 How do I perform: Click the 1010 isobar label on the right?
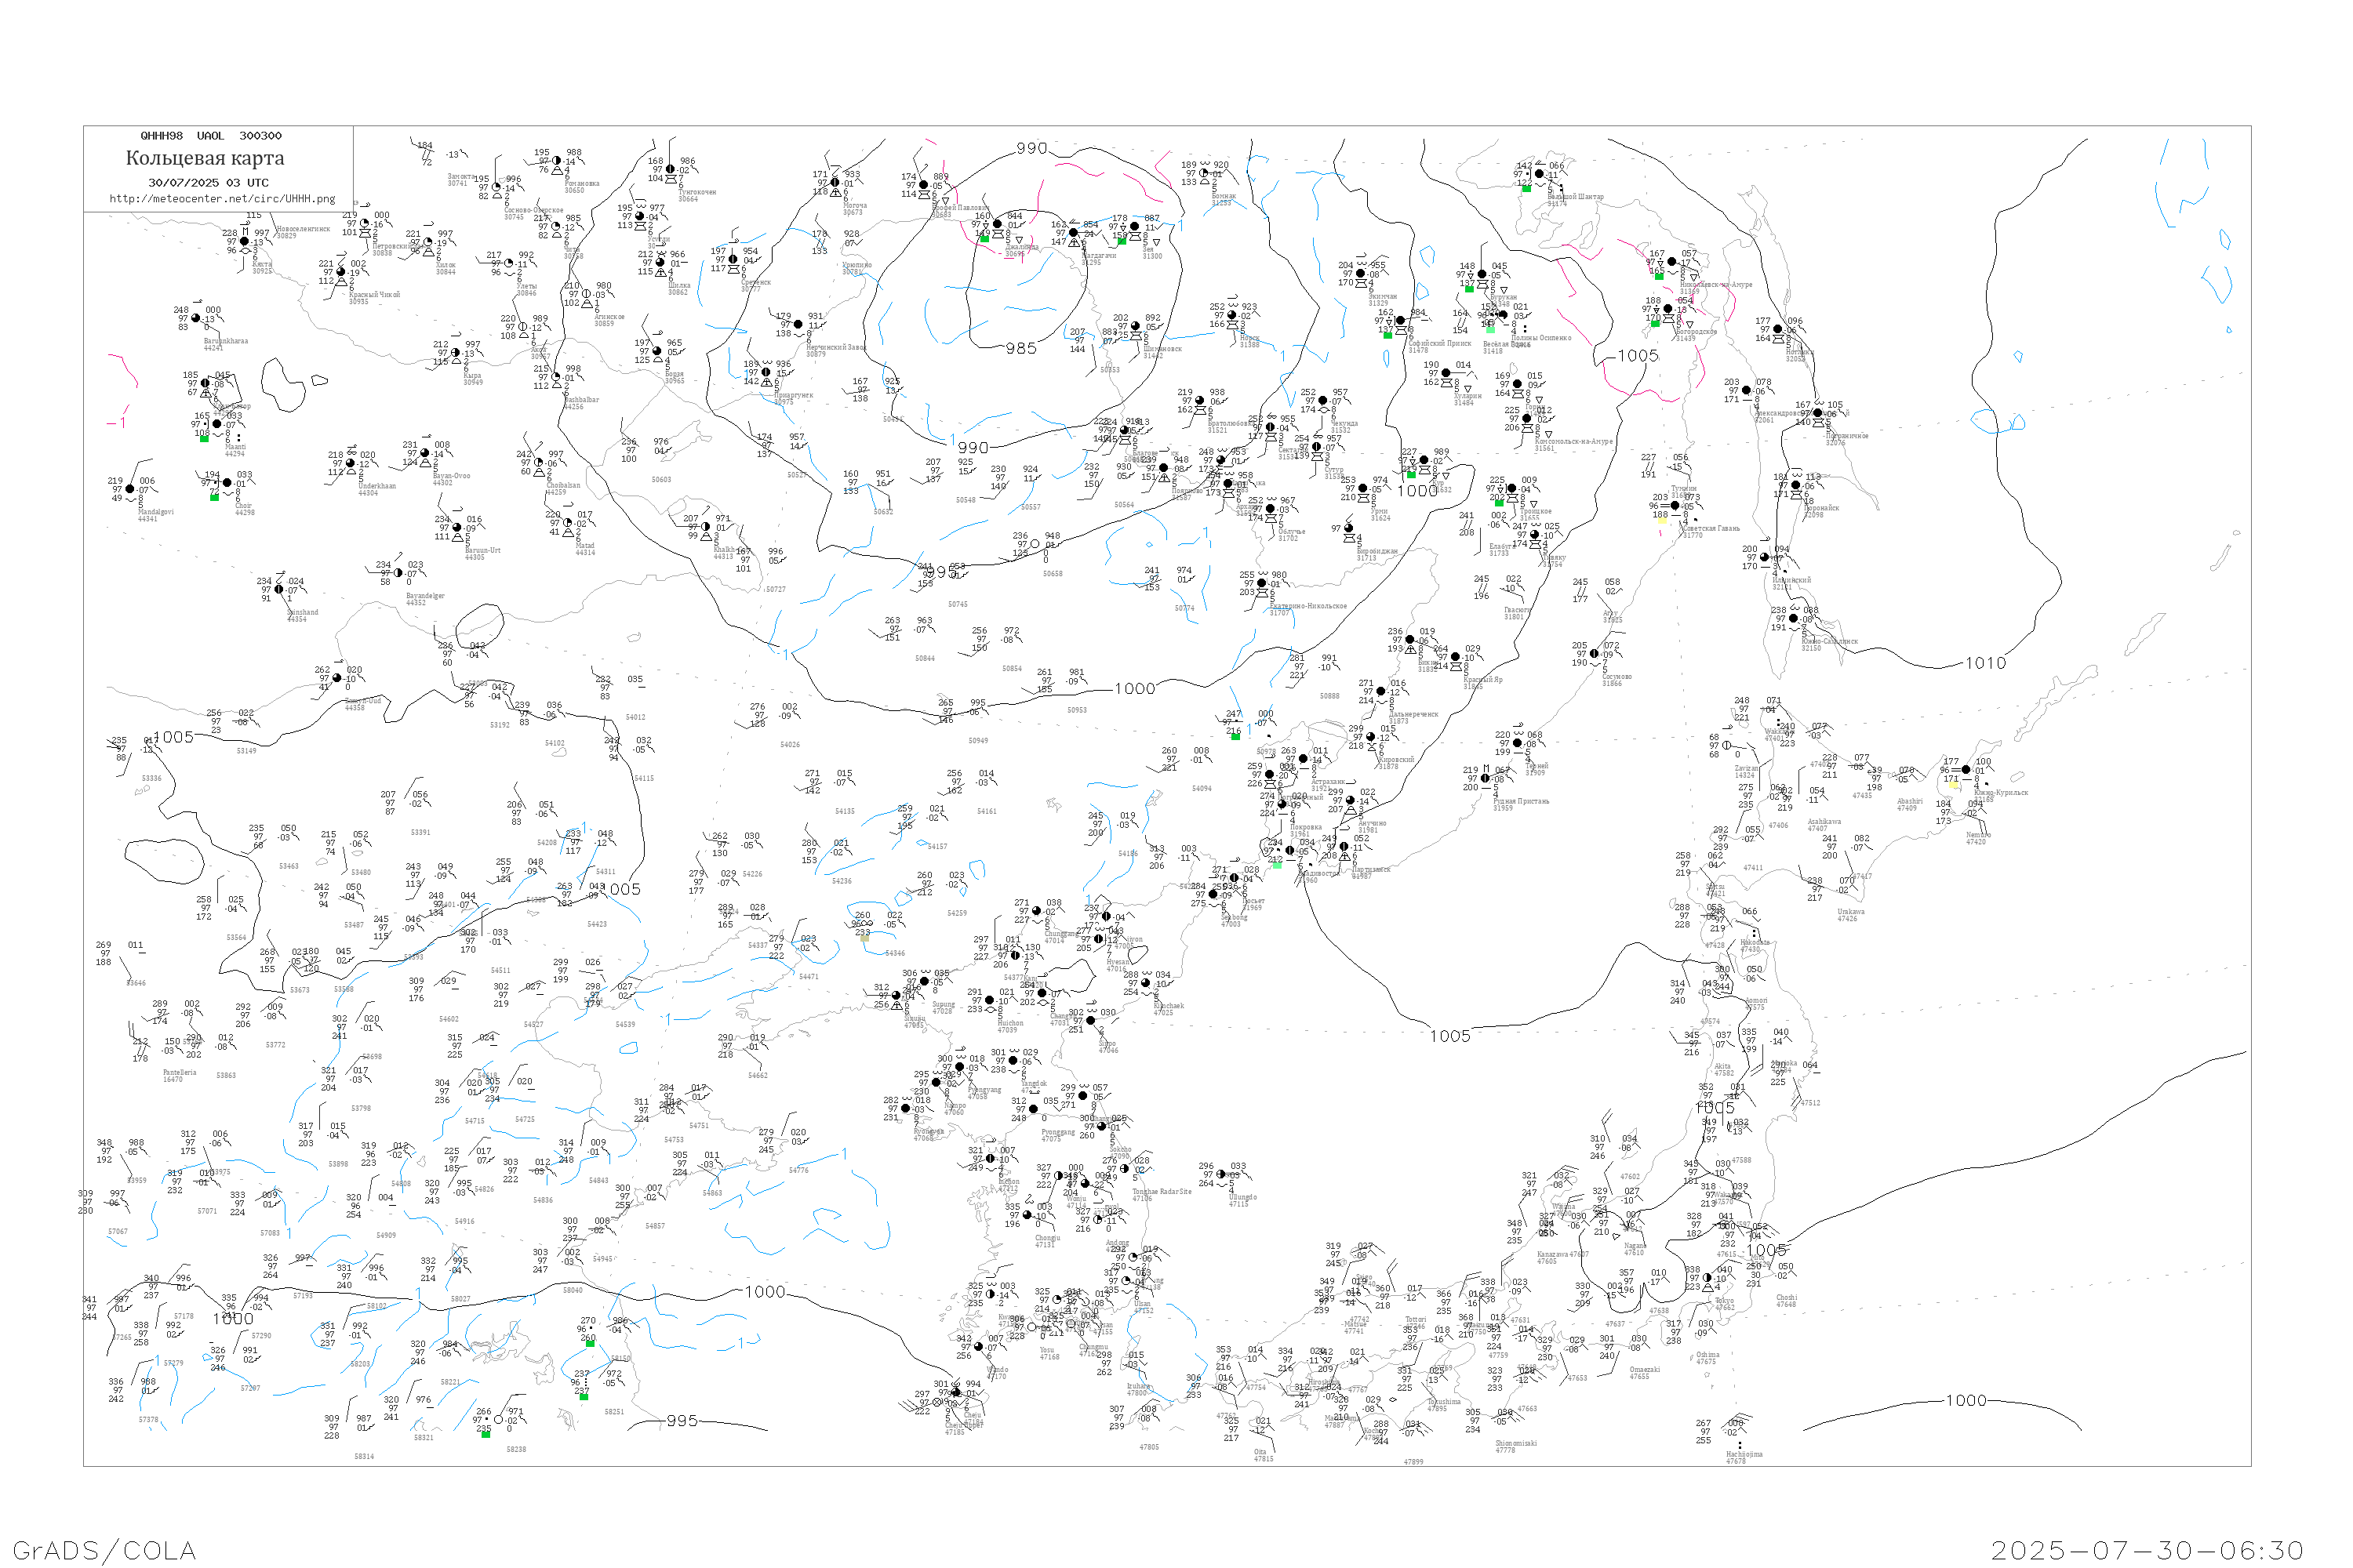1985,663
